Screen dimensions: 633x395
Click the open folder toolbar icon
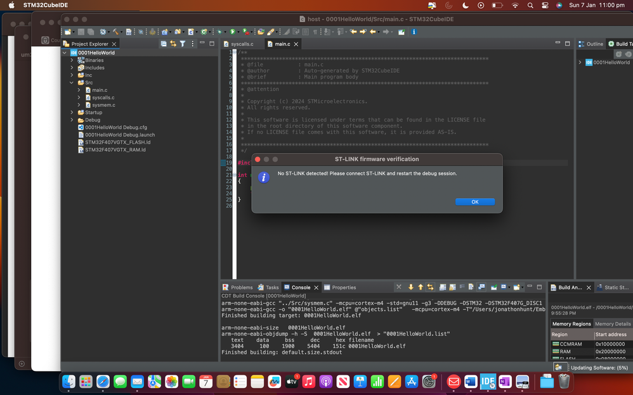[x=261, y=32]
